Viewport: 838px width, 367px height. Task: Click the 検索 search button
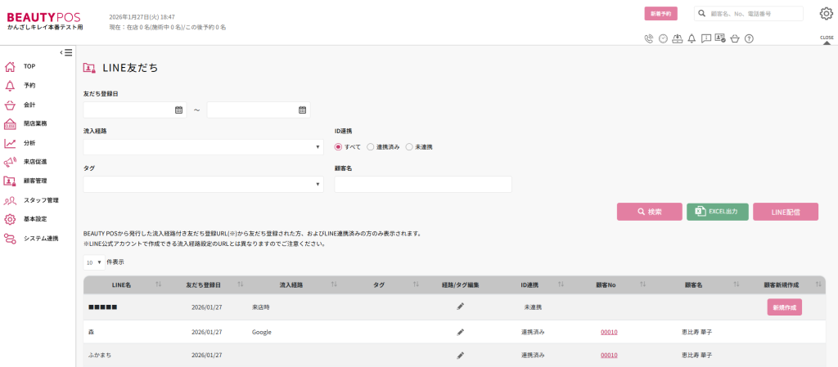coord(649,212)
